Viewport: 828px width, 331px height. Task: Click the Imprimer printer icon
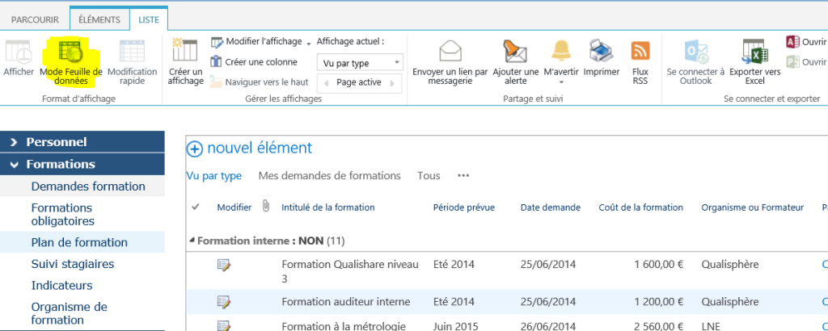(x=601, y=52)
